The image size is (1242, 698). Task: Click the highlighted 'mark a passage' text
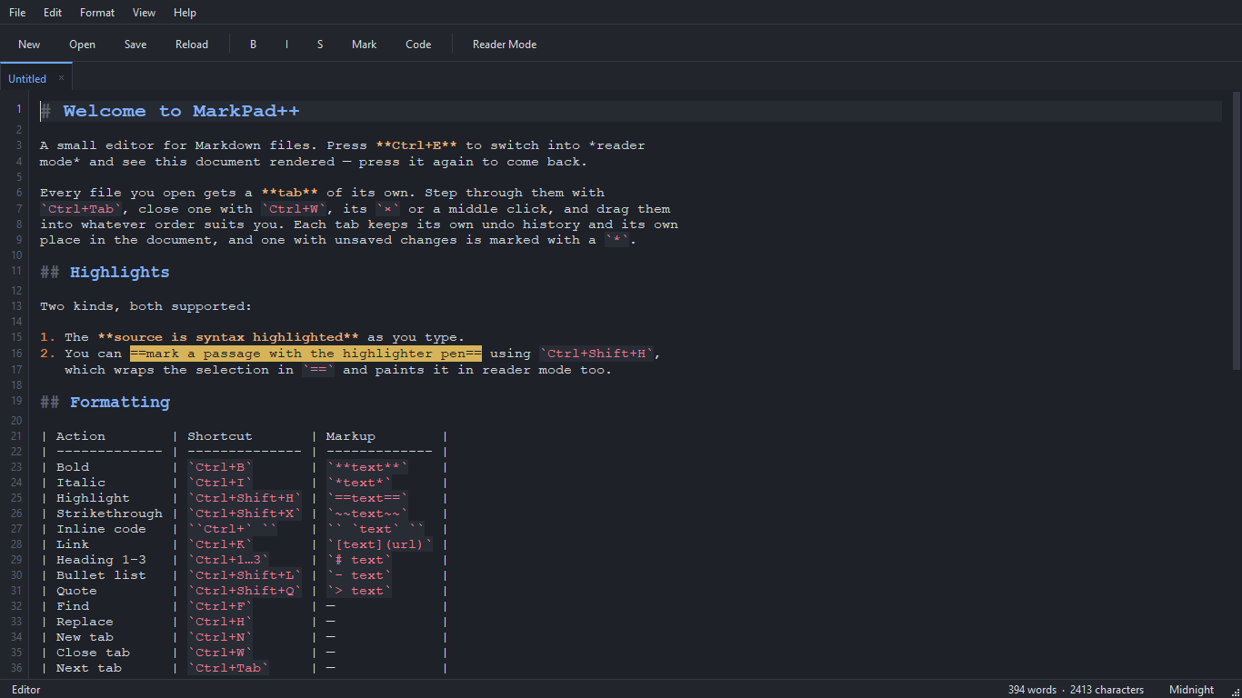point(305,354)
